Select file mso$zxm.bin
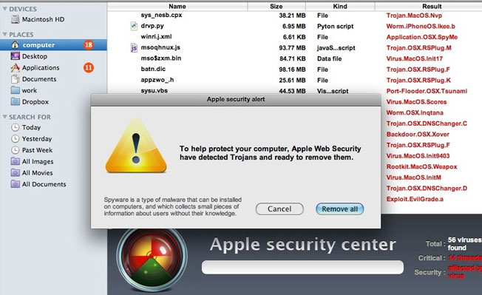The image size is (482, 295). [160, 58]
